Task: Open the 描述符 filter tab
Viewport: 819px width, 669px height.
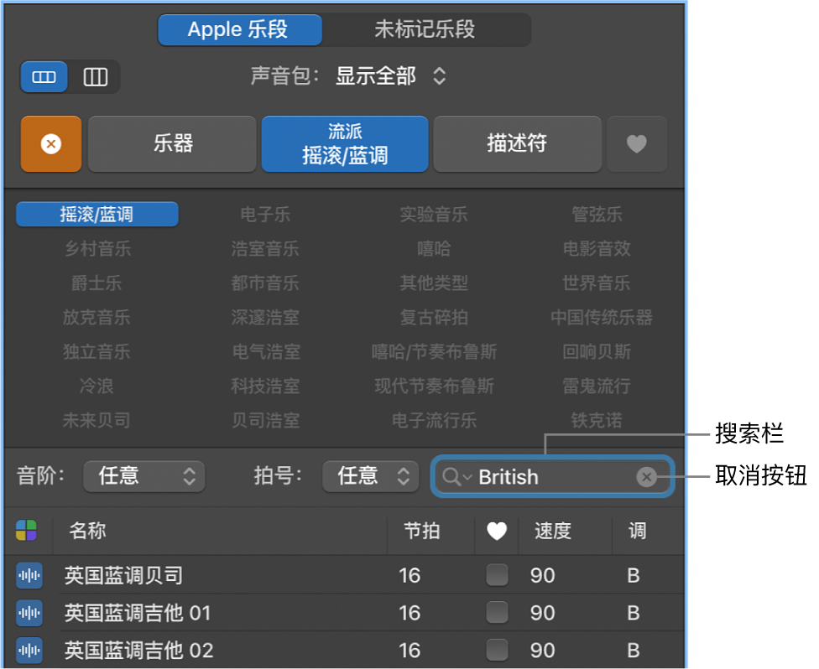Action: pos(517,144)
